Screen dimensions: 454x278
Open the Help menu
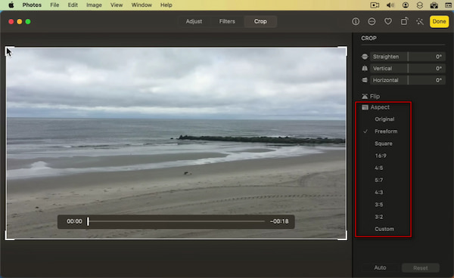click(x=166, y=5)
